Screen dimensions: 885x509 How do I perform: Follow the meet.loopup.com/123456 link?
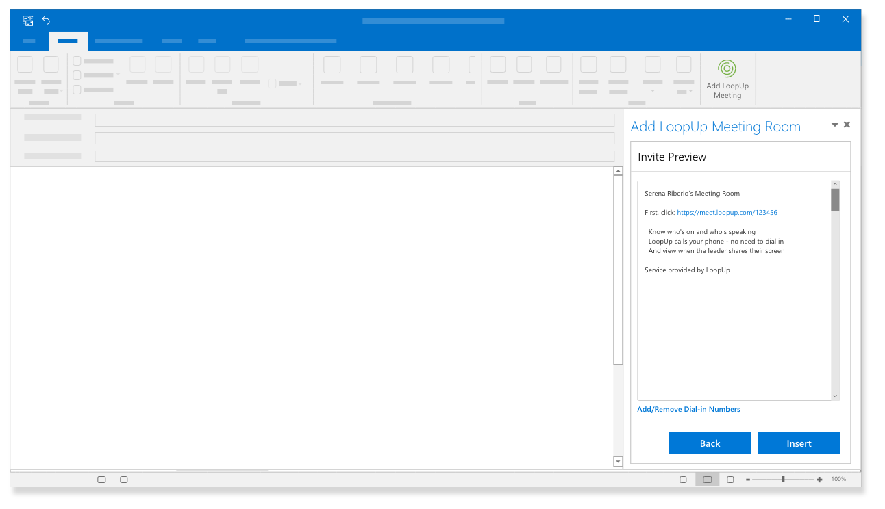[727, 213]
